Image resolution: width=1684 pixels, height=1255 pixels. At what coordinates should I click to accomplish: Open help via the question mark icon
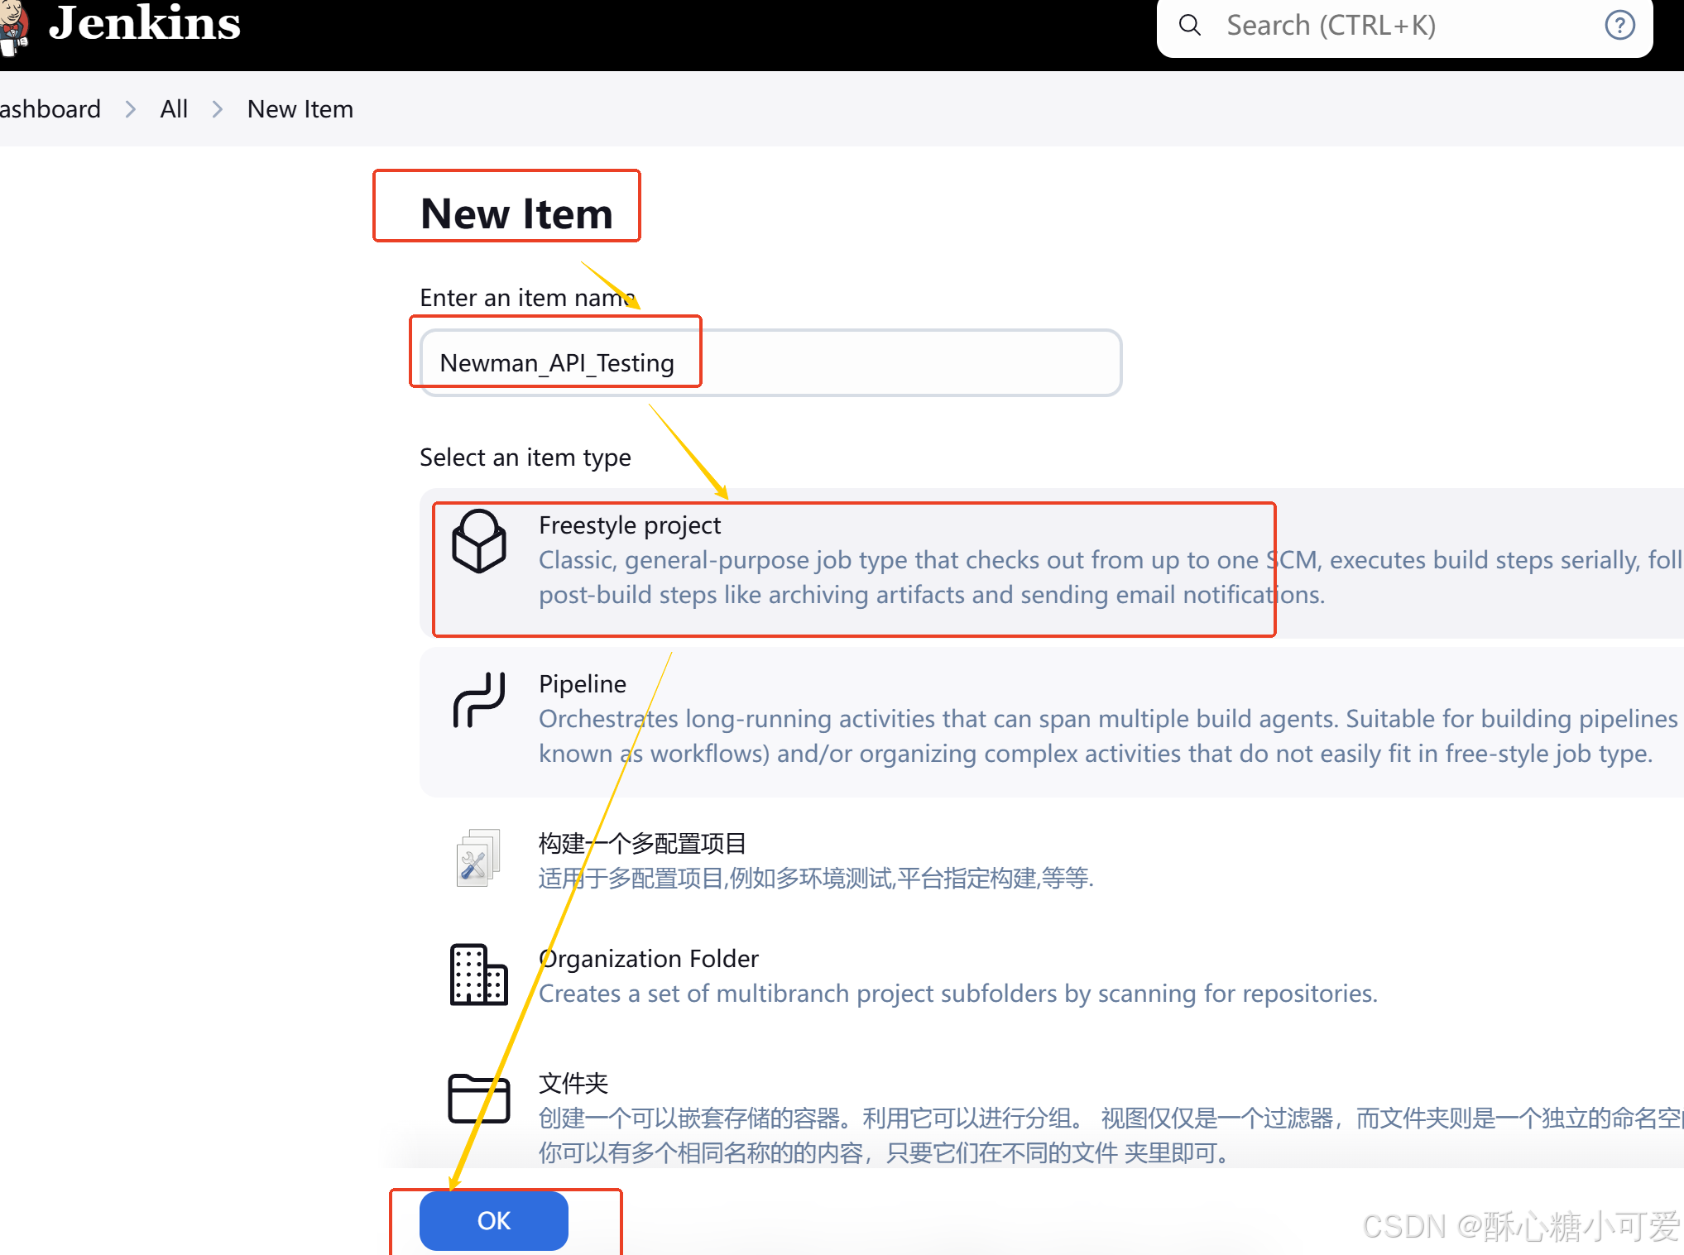pos(1619,25)
